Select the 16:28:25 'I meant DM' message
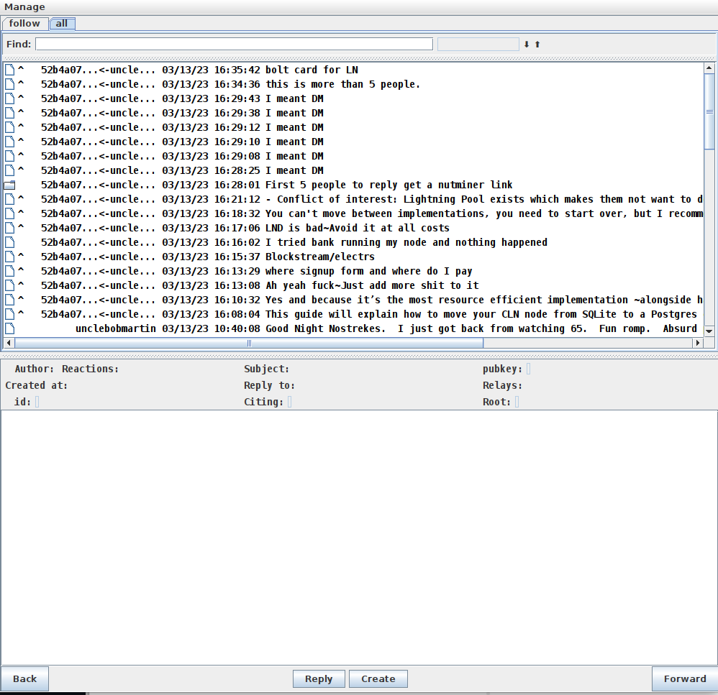 (353, 170)
